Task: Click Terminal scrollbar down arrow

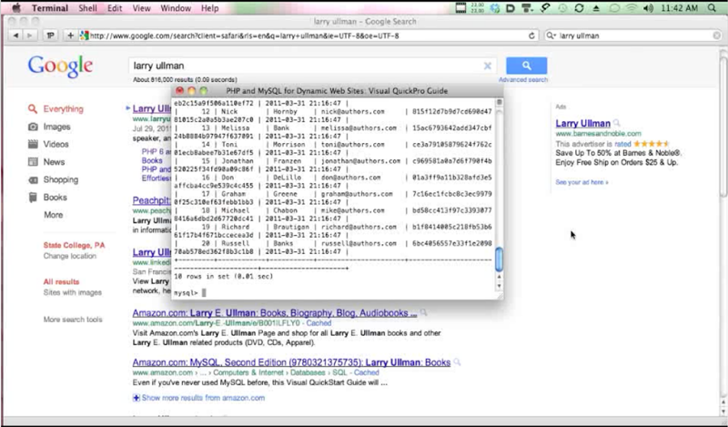Action: 499,285
